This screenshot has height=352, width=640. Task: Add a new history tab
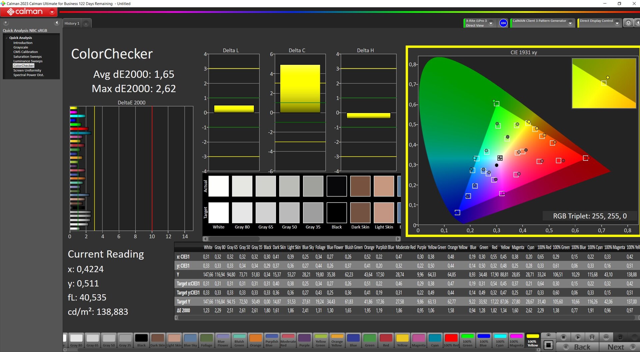pyautogui.click(x=86, y=23)
